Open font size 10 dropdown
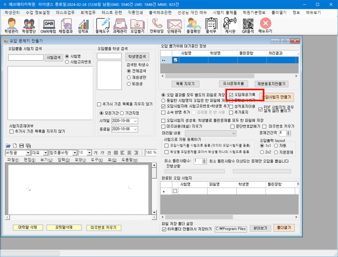 pyautogui.click(x=89, y=153)
